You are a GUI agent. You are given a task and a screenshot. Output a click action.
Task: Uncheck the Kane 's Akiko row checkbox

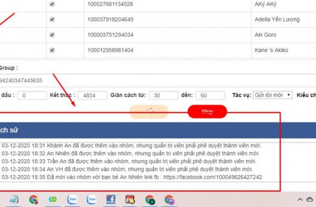click(52, 50)
